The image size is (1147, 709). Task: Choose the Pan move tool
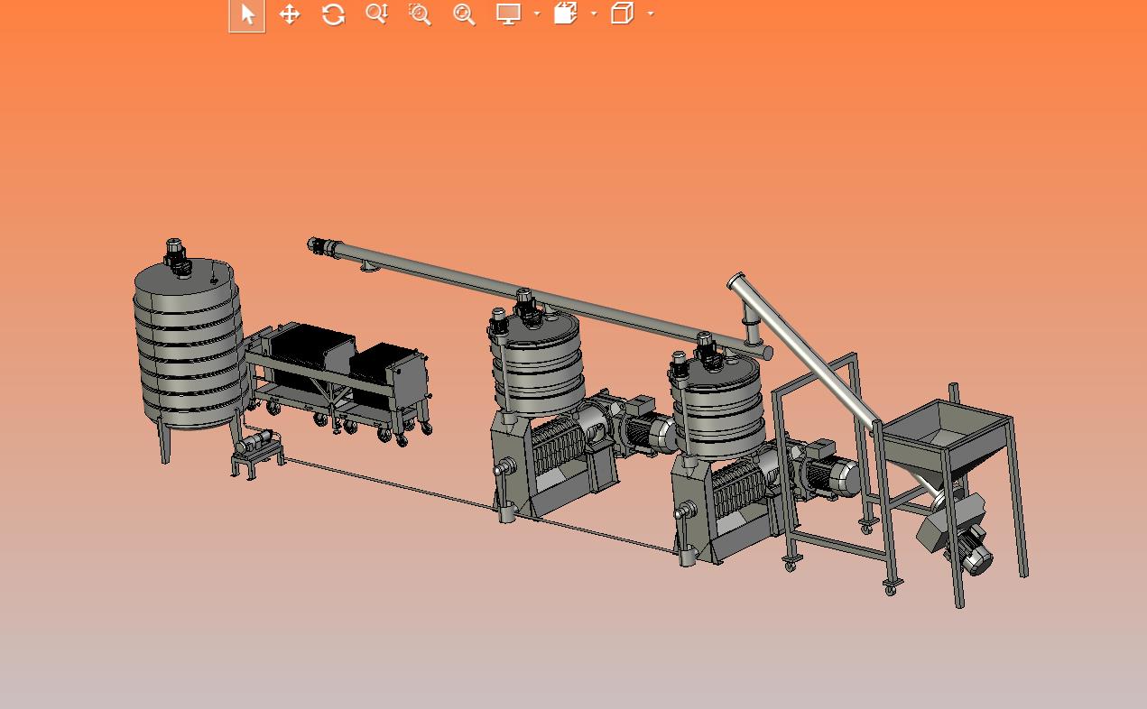click(290, 14)
